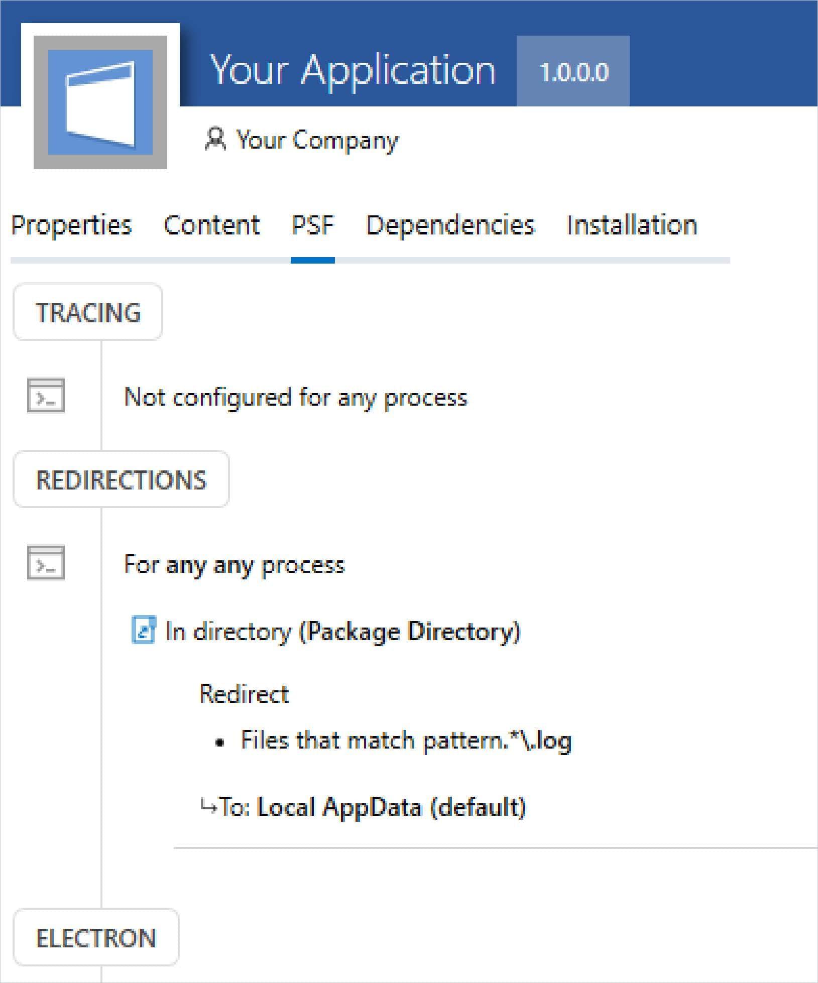818x983 pixels.
Task: Click the publisher person icon
Action: [x=215, y=139]
